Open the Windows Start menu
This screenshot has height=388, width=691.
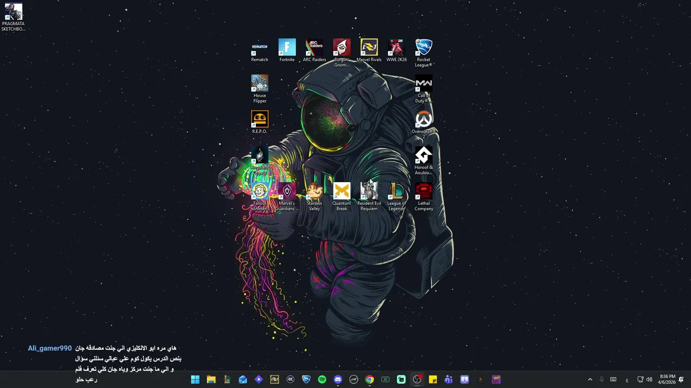(195, 379)
